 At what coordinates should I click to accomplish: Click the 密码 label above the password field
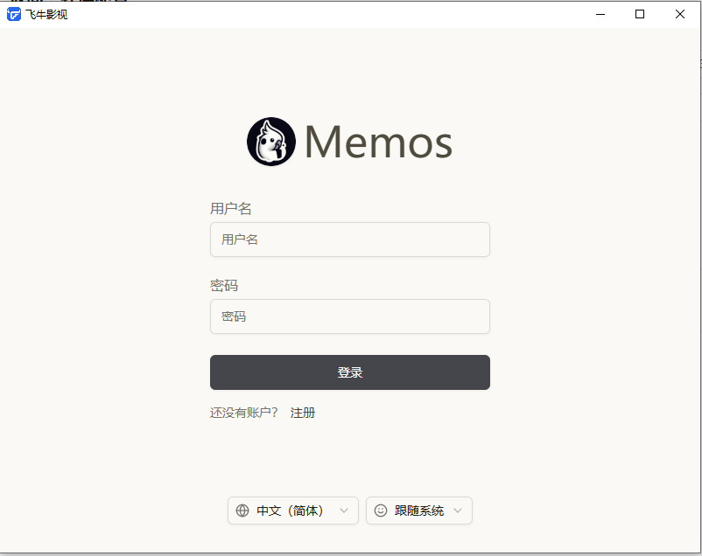(x=224, y=285)
